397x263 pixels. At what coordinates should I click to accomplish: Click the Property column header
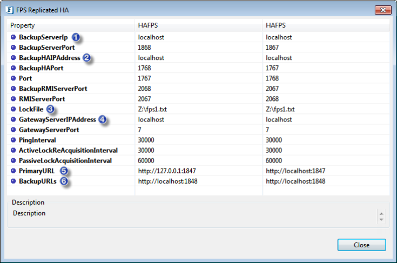click(71, 25)
